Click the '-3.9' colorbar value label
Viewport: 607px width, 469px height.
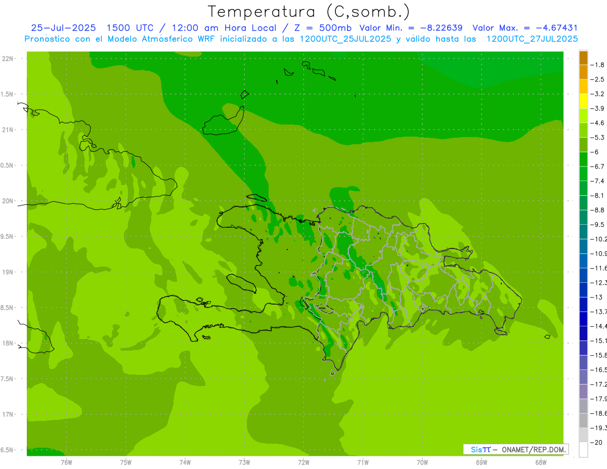(x=597, y=108)
